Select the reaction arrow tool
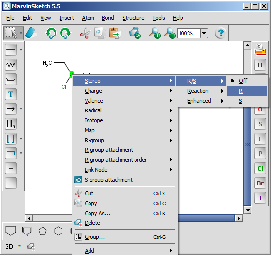The height and width of the screenshot is (255, 271). click(x=11, y=109)
